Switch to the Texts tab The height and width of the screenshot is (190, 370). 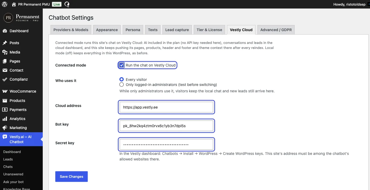(x=153, y=30)
